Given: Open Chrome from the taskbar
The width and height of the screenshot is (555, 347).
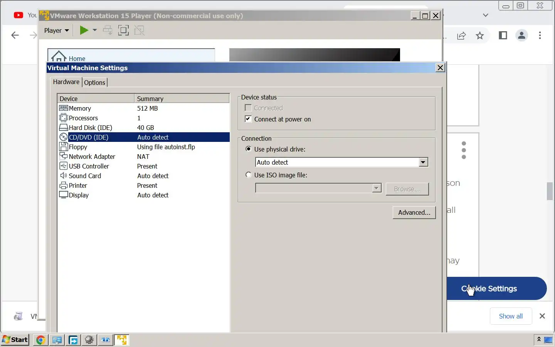Looking at the screenshot, I should tap(40, 340).
